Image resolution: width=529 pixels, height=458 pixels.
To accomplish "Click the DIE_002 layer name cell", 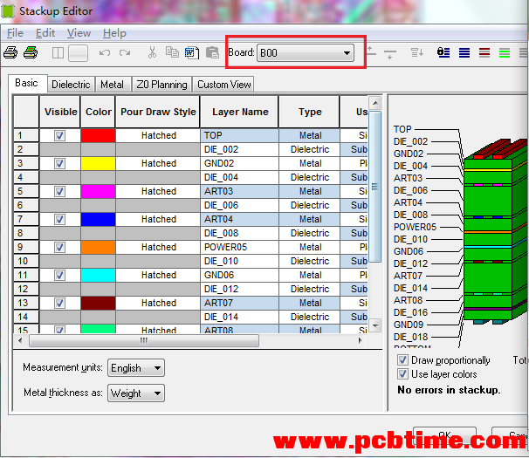I will (239, 149).
